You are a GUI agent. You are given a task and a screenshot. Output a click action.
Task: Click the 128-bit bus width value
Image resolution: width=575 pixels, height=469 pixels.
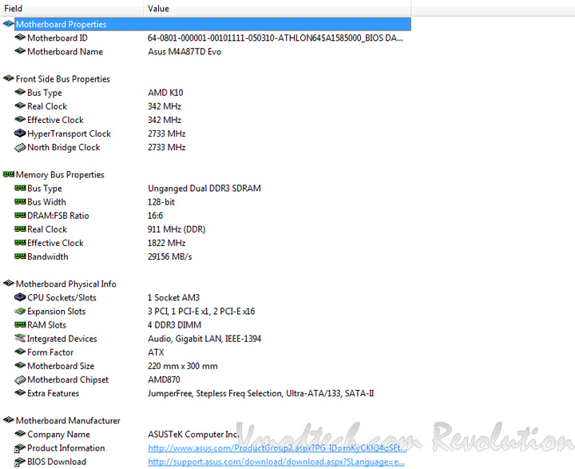click(x=161, y=202)
